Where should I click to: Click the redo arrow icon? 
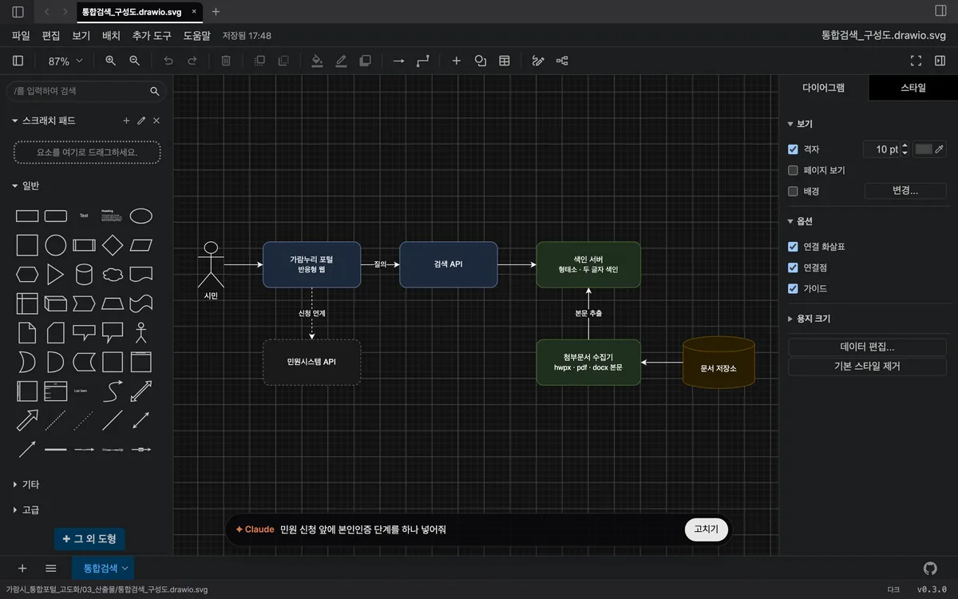pos(192,61)
